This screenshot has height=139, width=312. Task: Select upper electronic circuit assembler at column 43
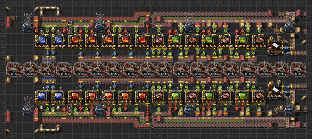(242, 41)
